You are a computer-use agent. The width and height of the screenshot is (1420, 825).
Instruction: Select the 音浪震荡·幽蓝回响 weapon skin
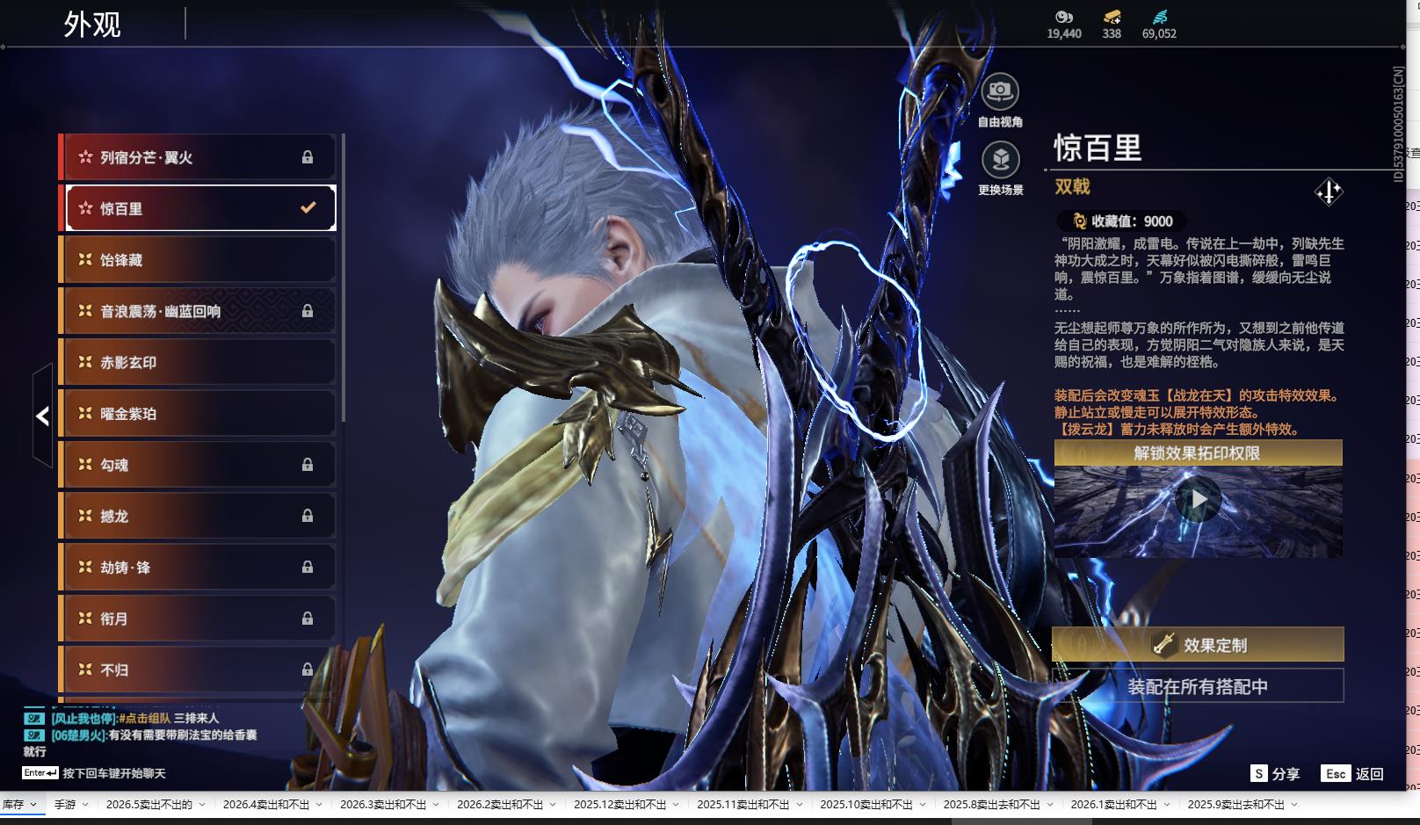(198, 311)
